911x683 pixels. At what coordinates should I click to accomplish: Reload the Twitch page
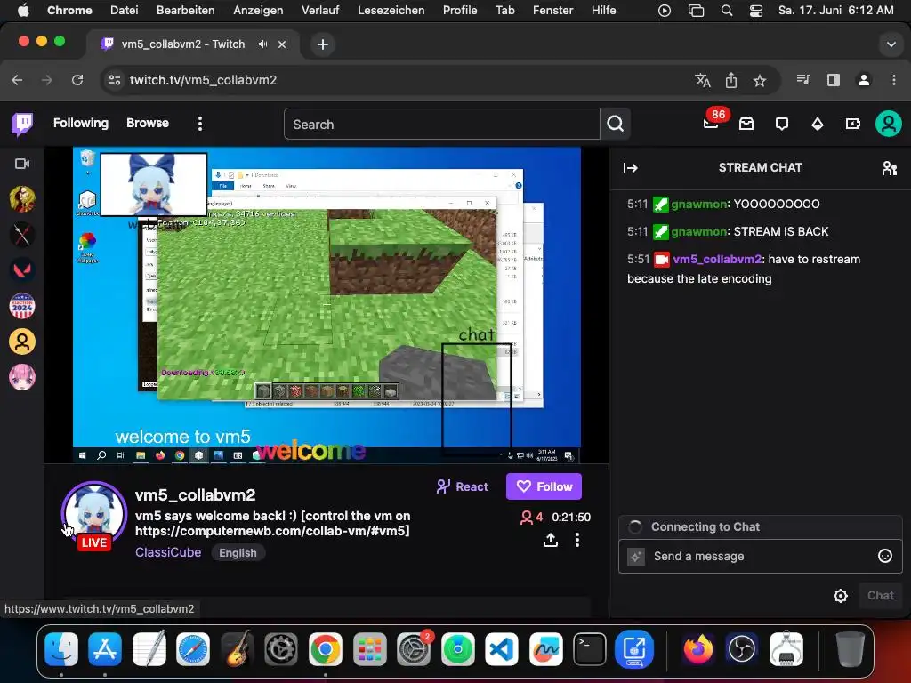click(77, 80)
